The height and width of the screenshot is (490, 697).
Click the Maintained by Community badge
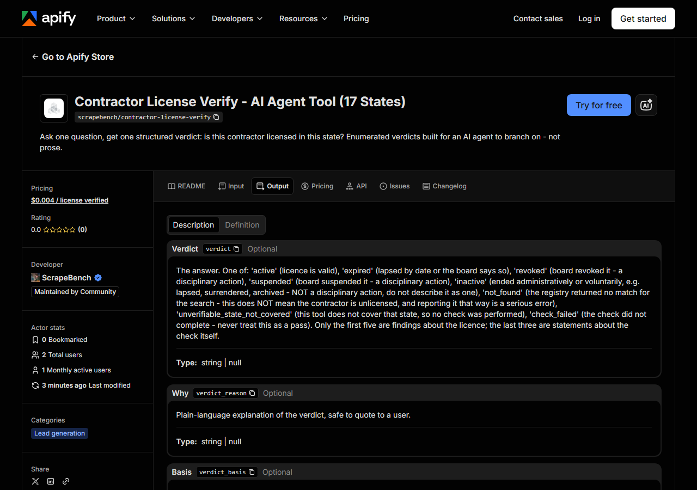(75, 292)
